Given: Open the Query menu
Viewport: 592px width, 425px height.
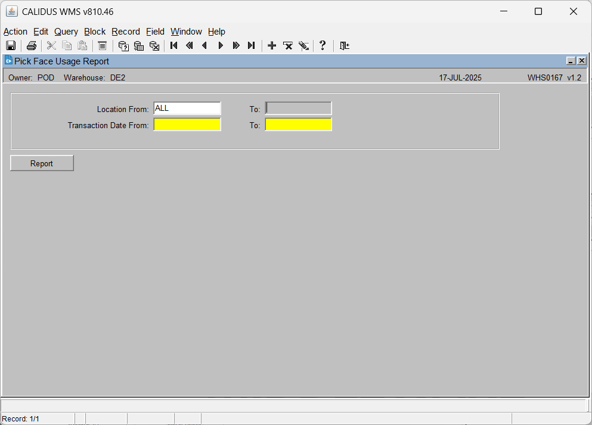Looking at the screenshot, I should 66,32.
